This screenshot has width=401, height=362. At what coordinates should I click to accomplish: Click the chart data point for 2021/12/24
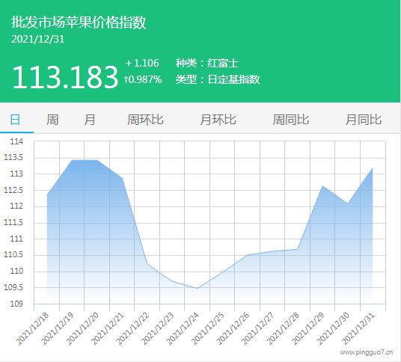pyautogui.click(x=198, y=288)
